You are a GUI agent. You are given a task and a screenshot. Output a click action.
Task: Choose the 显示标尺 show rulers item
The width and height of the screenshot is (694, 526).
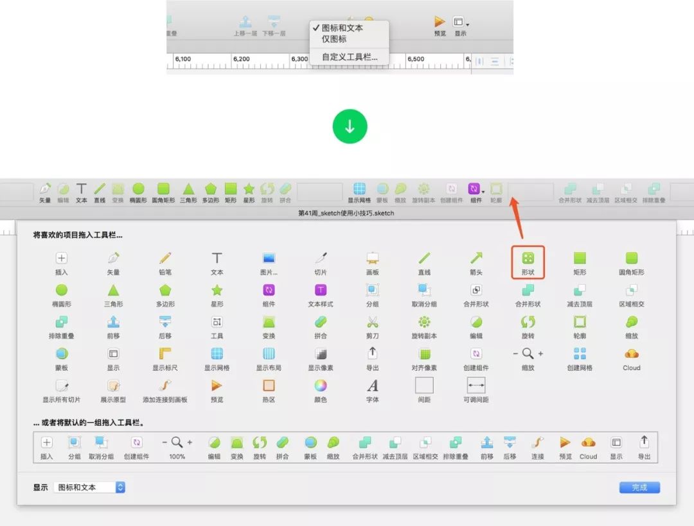pyautogui.click(x=165, y=359)
